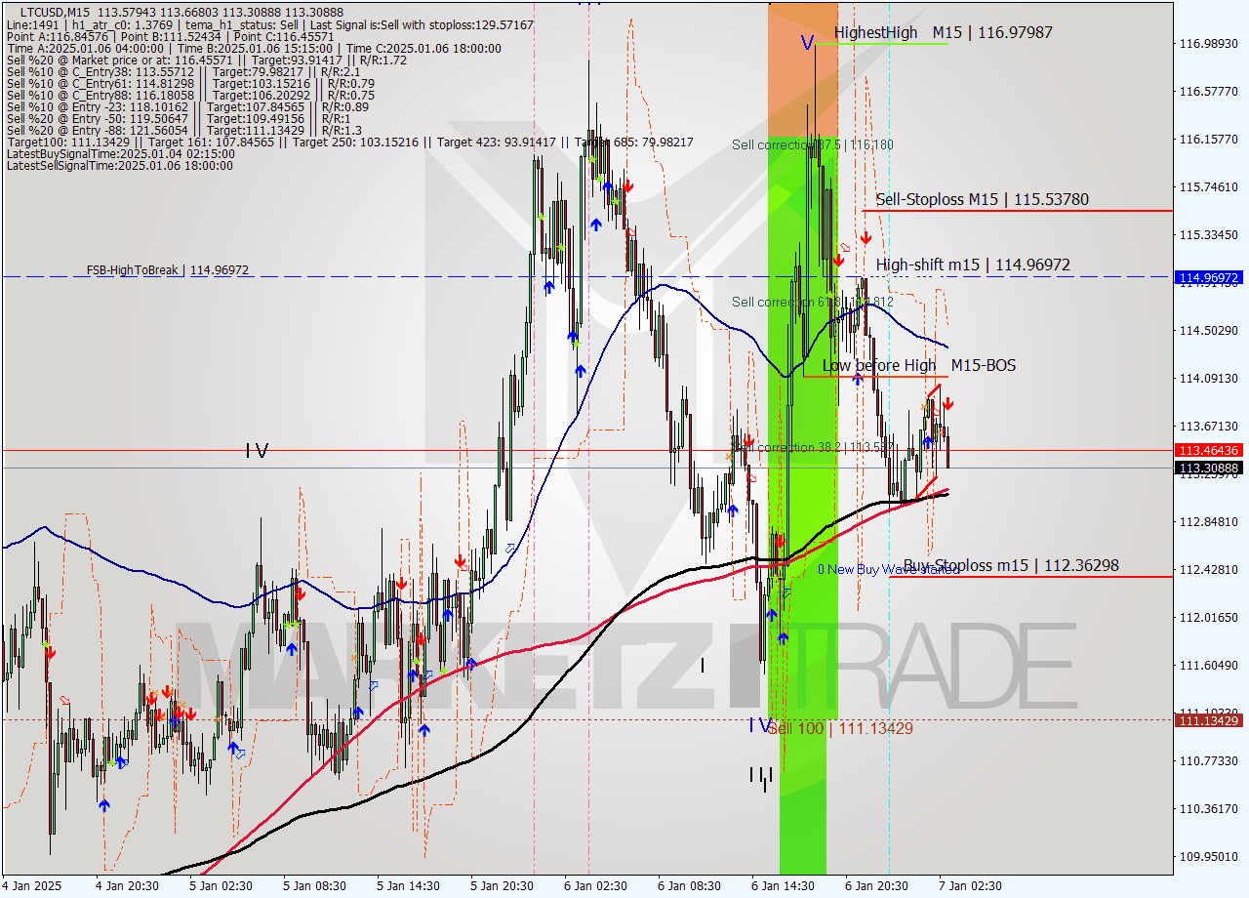Click the 109.95010 price axis value
Screen dimensions: 1249x898
click(x=1208, y=856)
